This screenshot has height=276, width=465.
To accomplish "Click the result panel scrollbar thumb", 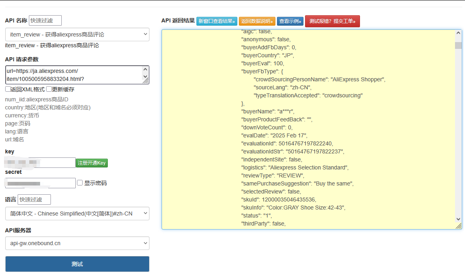I will pos(458,45).
